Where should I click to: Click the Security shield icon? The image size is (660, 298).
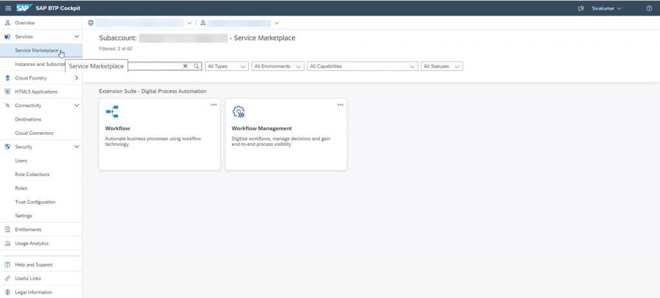tap(7, 147)
